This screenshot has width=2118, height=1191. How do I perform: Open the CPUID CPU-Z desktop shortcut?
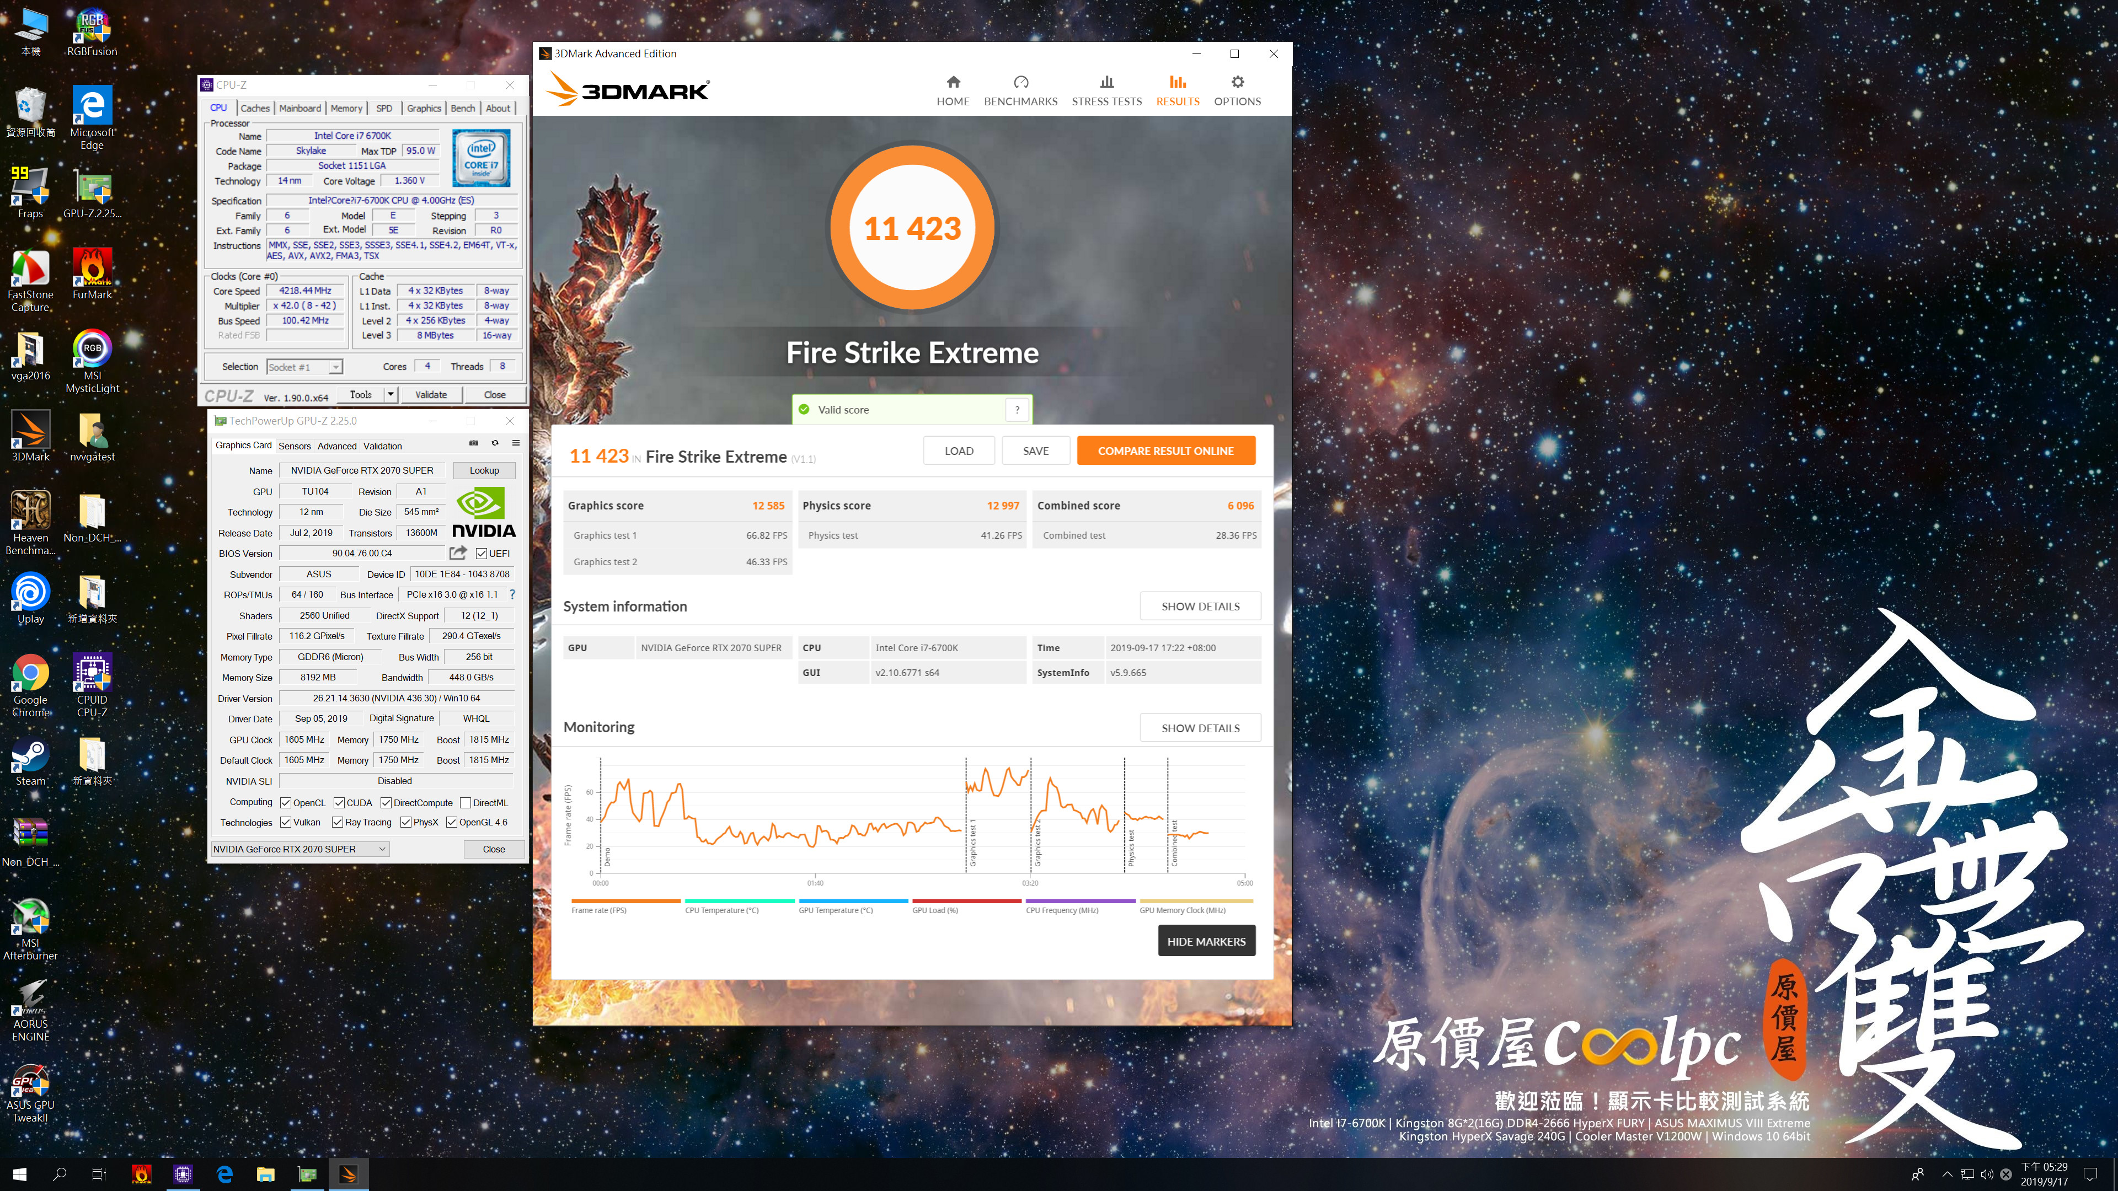pyautogui.click(x=92, y=685)
